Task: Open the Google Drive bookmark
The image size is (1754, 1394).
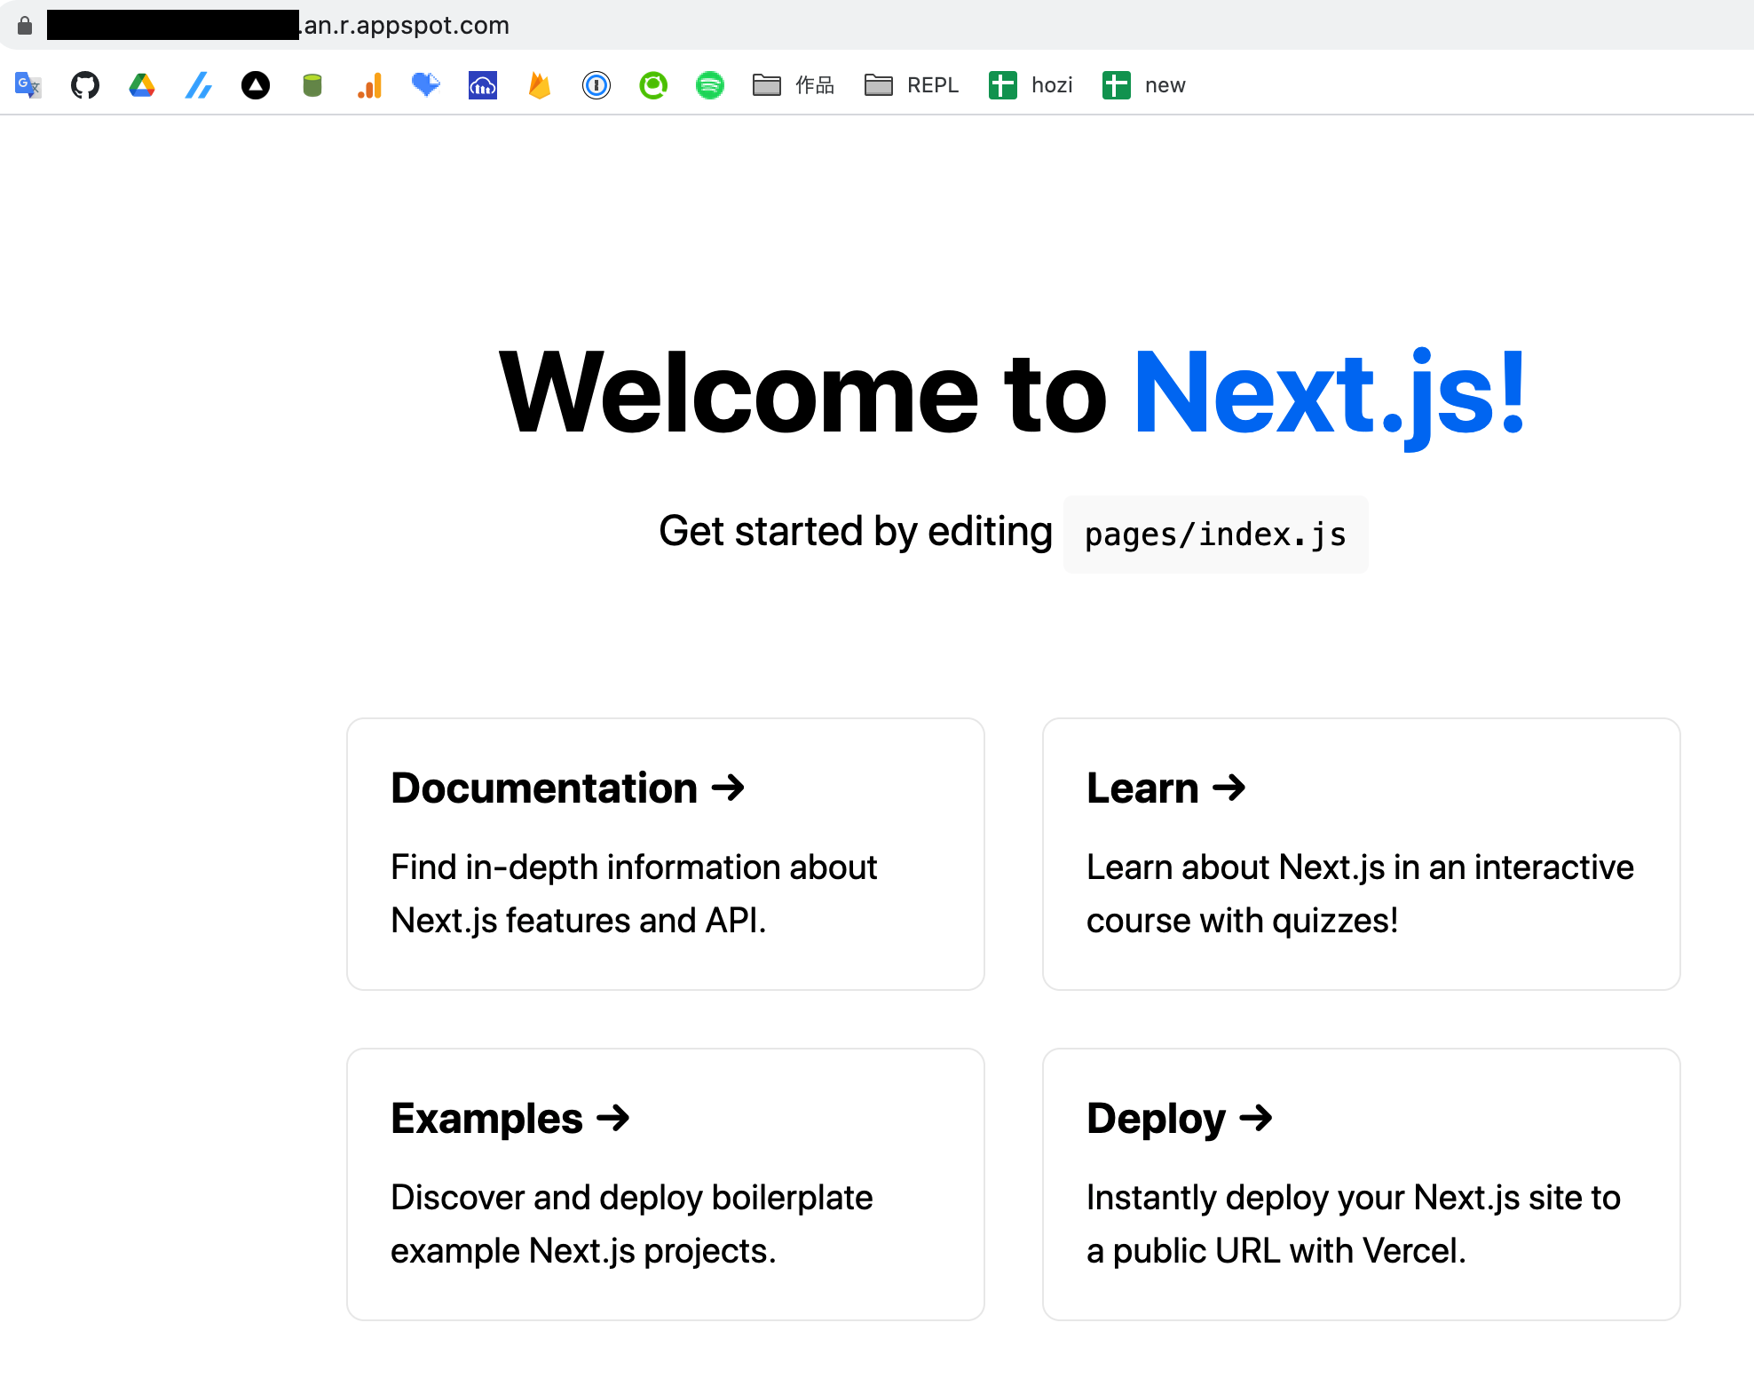Action: 142,85
